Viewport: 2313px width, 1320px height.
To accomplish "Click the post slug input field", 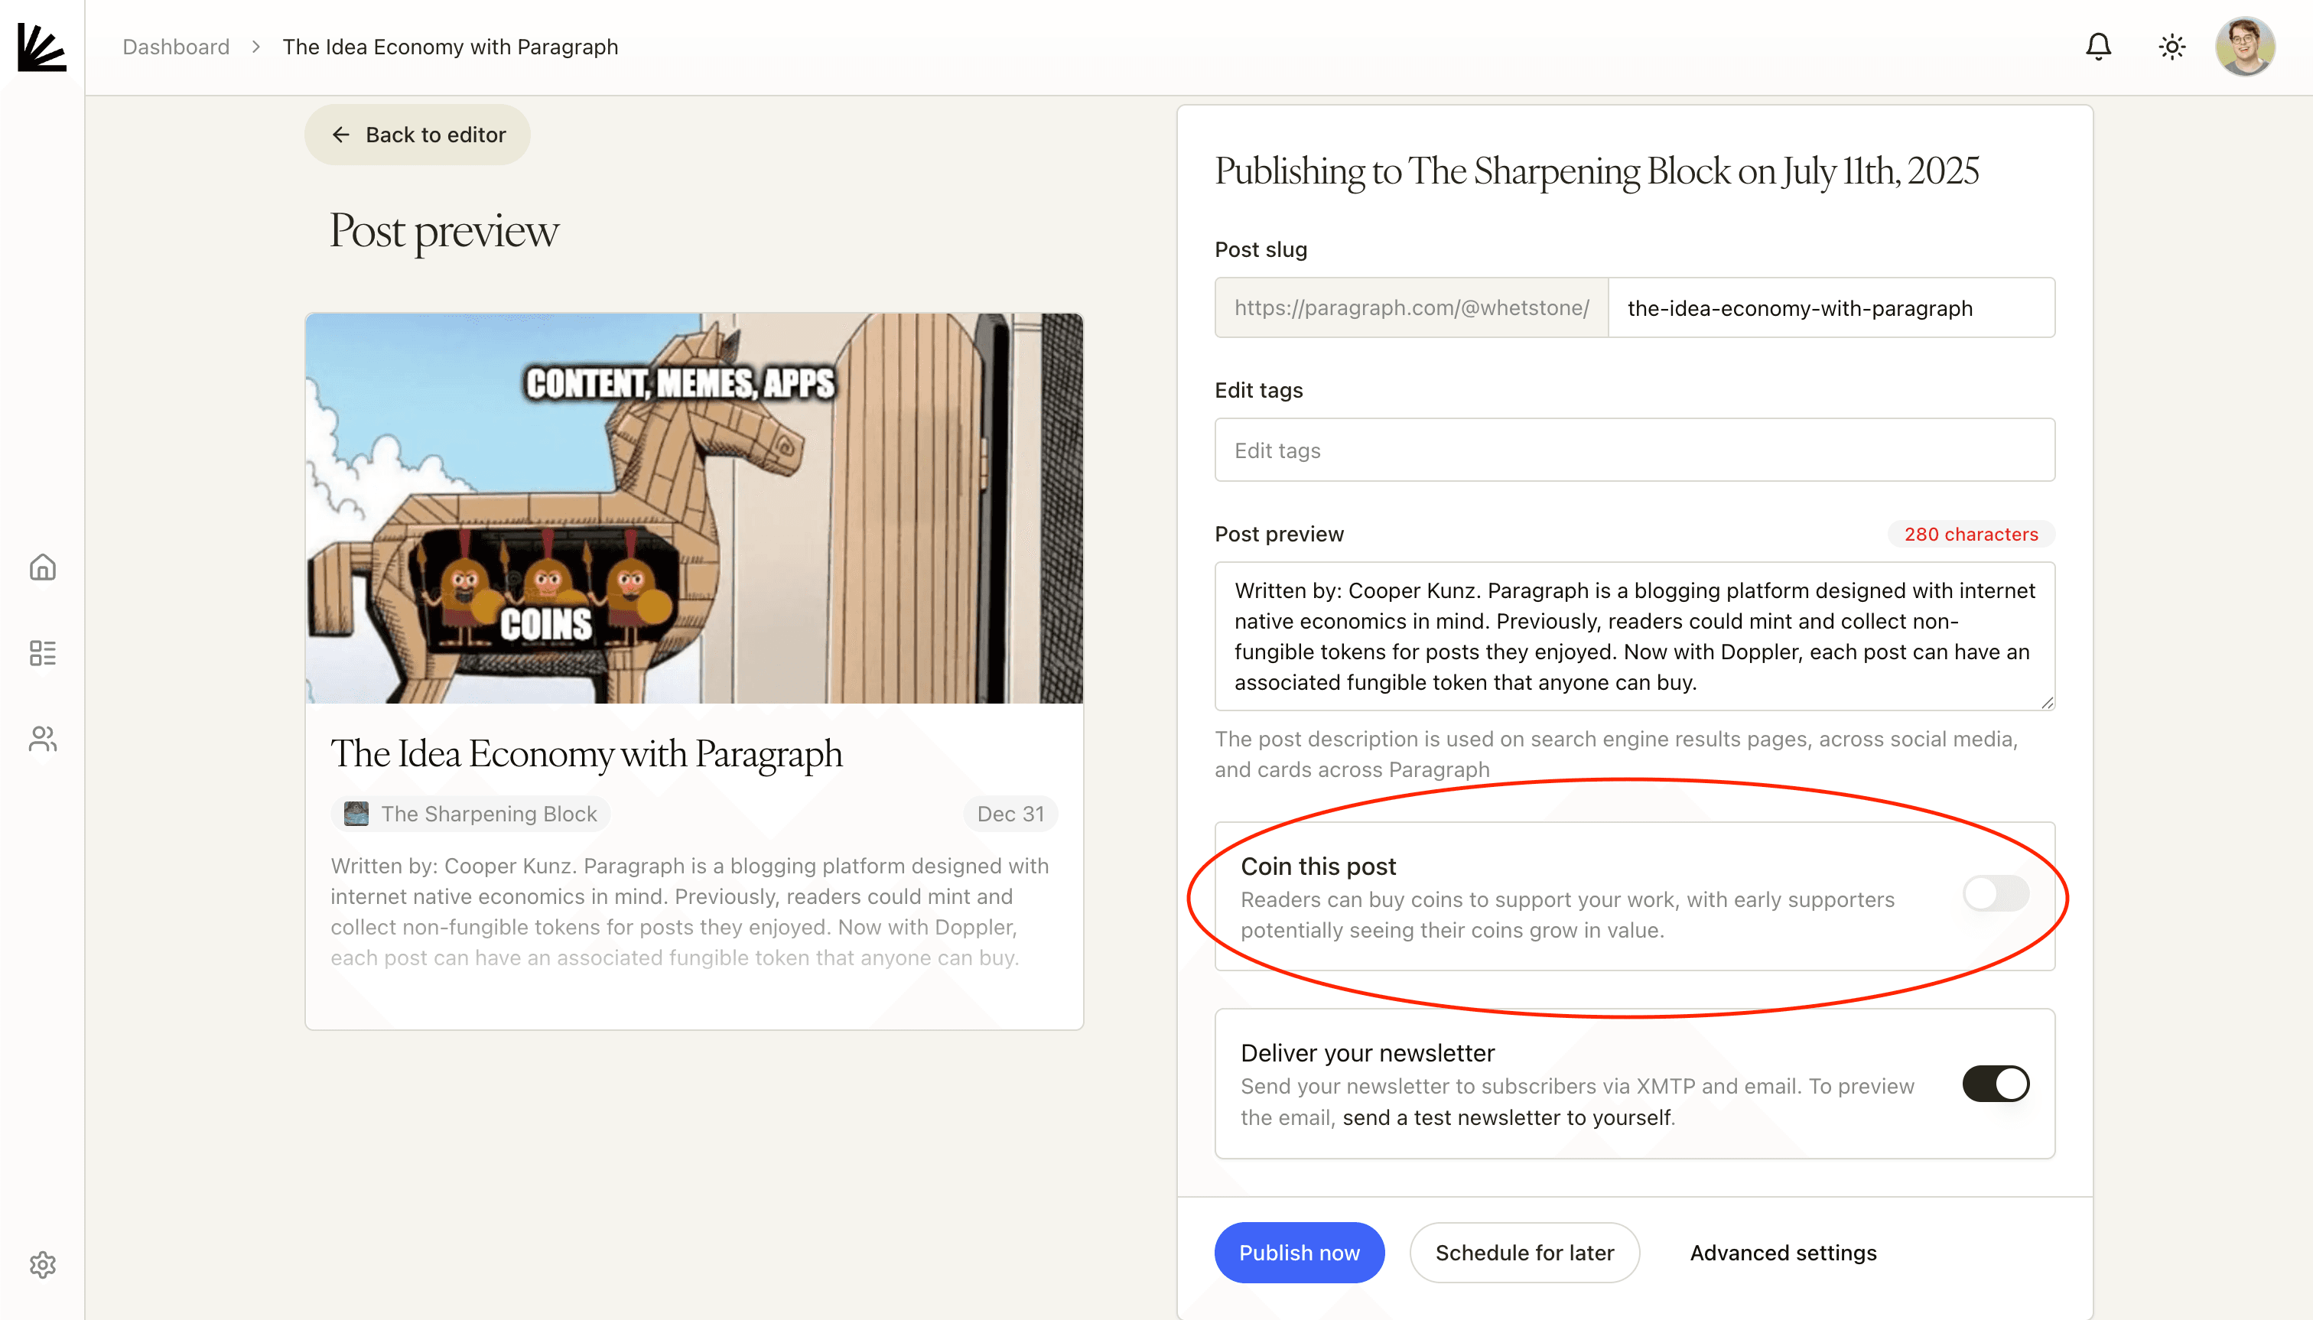I will coord(1832,307).
